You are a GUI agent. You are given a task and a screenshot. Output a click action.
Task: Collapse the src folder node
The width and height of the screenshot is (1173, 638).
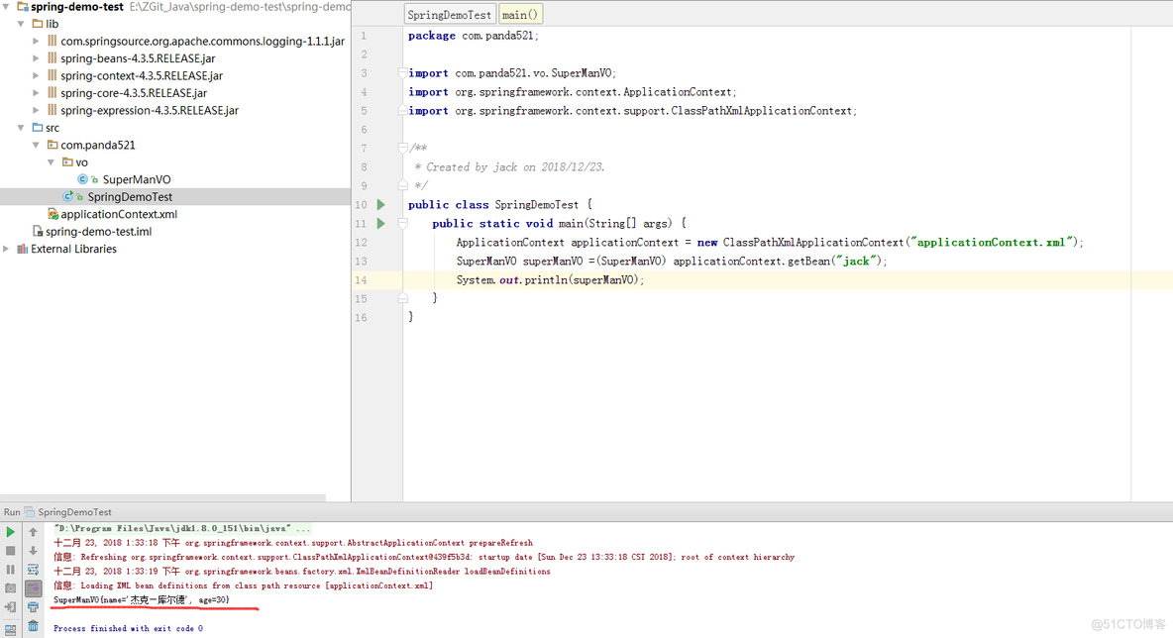click(x=21, y=127)
